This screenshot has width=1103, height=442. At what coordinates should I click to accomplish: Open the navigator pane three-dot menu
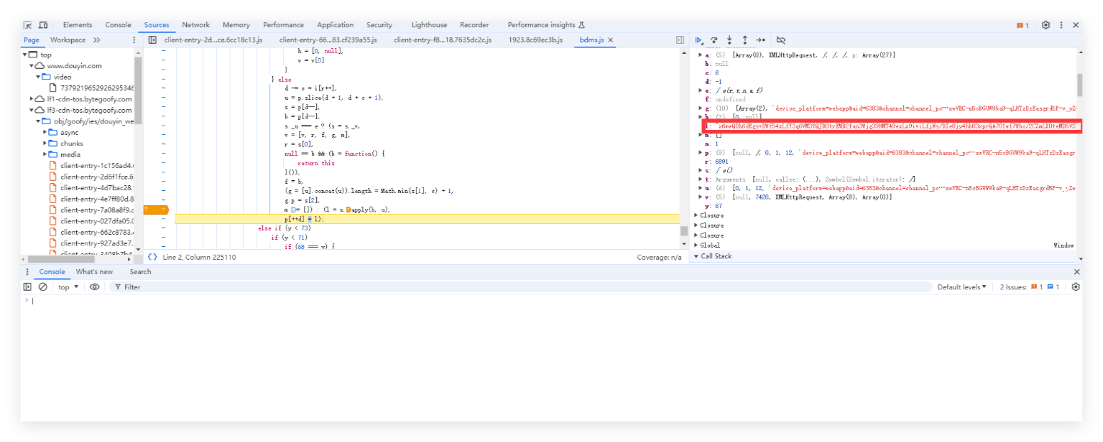(x=134, y=40)
